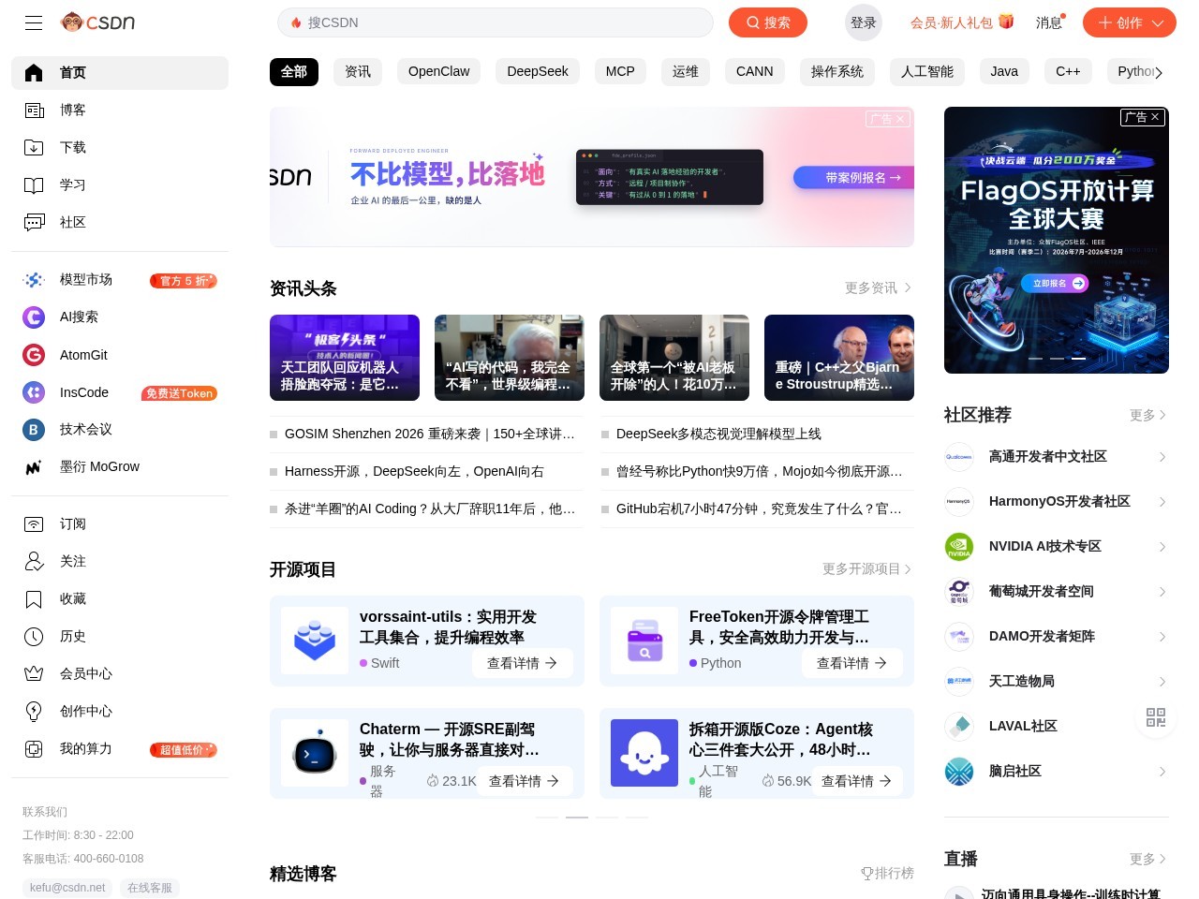This screenshot has height=899, width=1199.
Task: Open 更多资讯 chevron link
Action: click(x=907, y=287)
